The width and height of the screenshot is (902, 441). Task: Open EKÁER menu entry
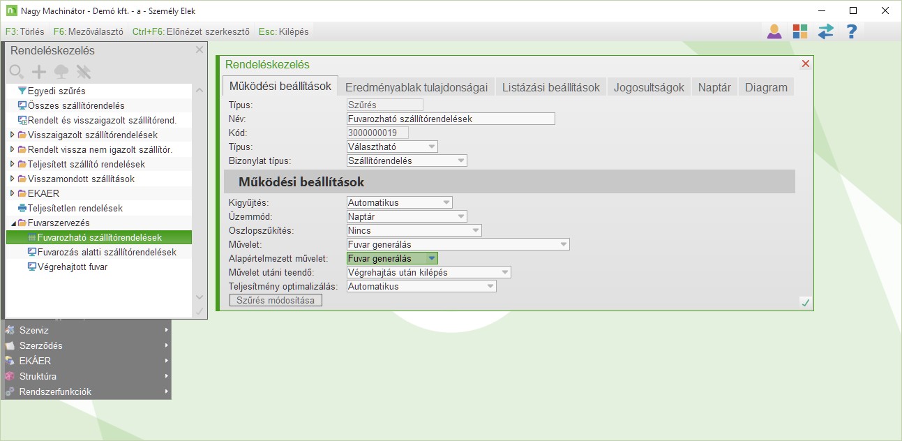coord(87,361)
